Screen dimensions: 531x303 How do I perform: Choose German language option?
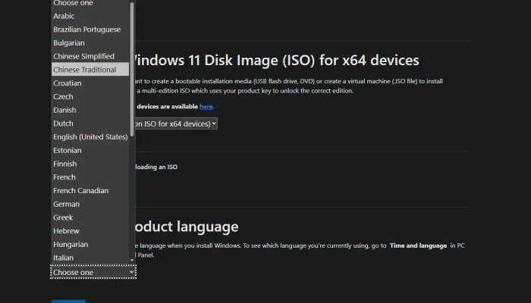[x=90, y=204]
